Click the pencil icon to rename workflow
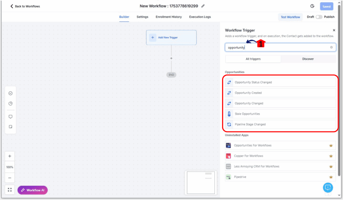This screenshot has width=343, height=200. click(203, 6)
